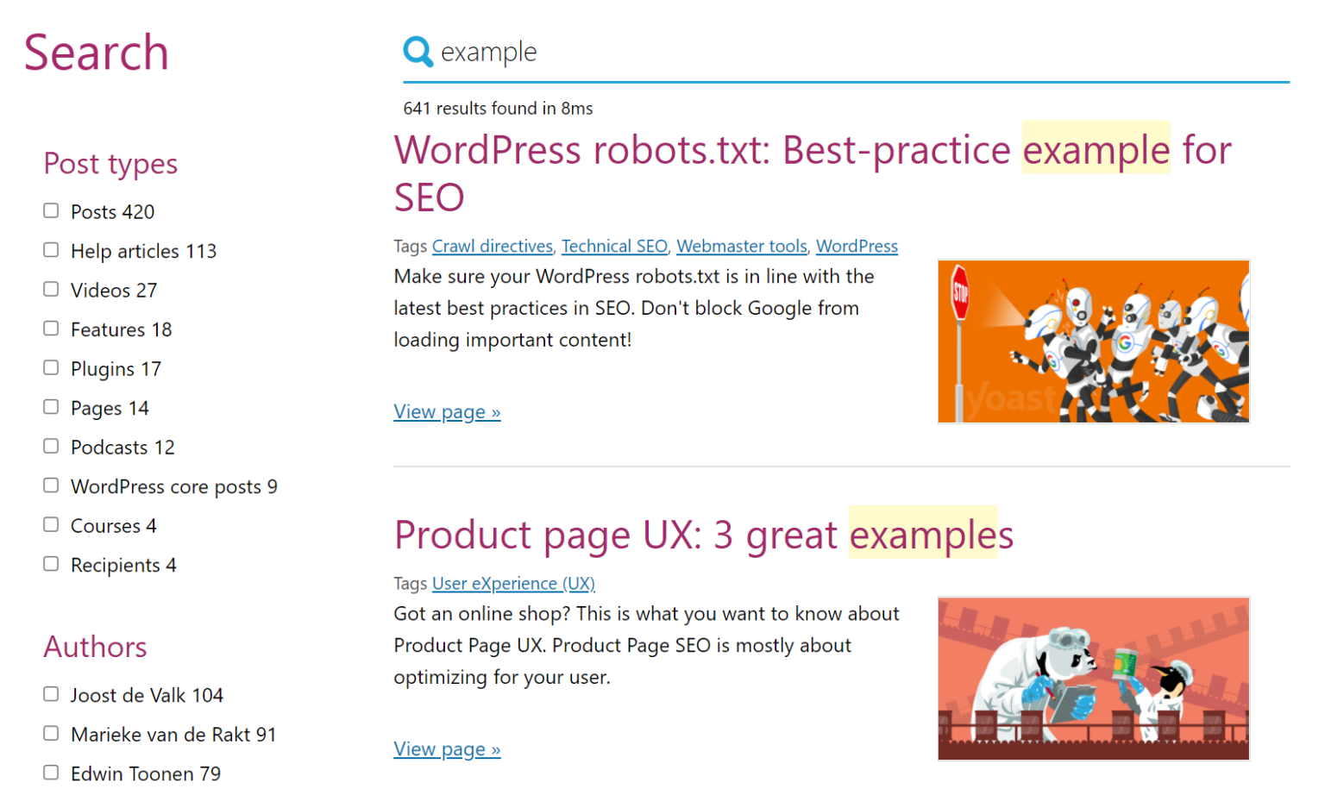Image resolution: width=1325 pixels, height=789 pixels.
Task: Check the Edwin Toonen author checkbox
Action: [x=50, y=772]
